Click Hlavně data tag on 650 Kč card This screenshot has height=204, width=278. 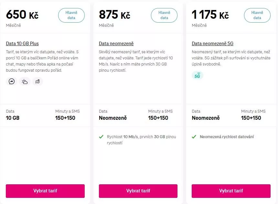71,15
